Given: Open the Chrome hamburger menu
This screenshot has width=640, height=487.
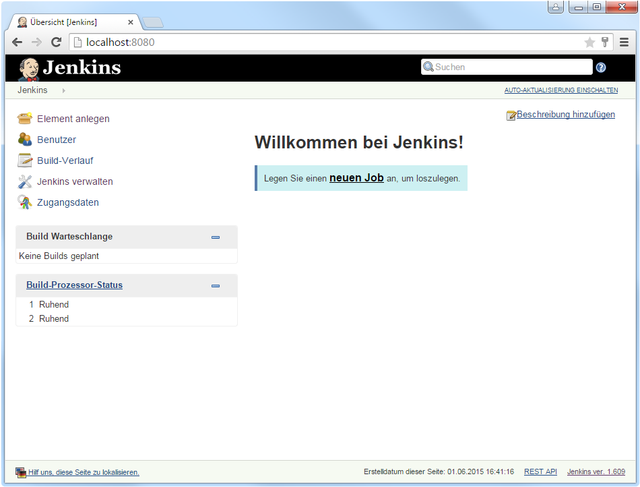Looking at the screenshot, I should point(624,42).
